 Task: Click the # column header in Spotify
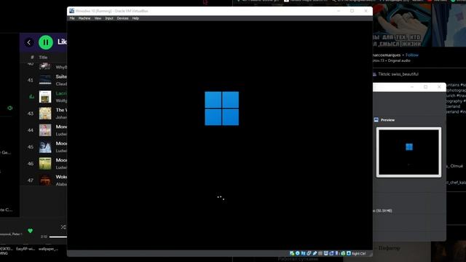click(32, 57)
